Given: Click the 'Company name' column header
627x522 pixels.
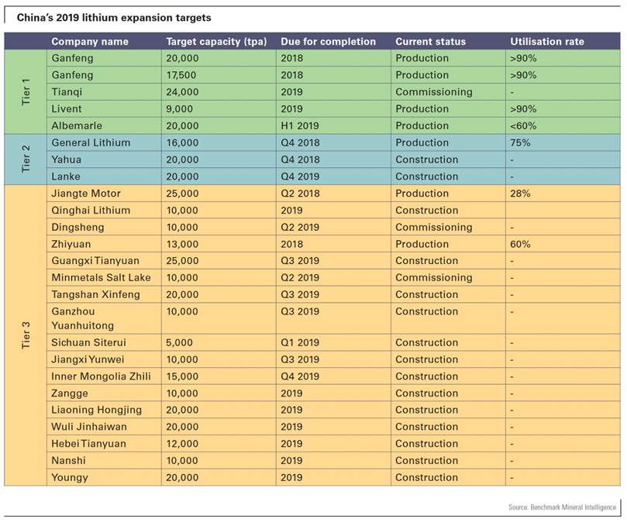Looking at the screenshot, I should [90, 42].
